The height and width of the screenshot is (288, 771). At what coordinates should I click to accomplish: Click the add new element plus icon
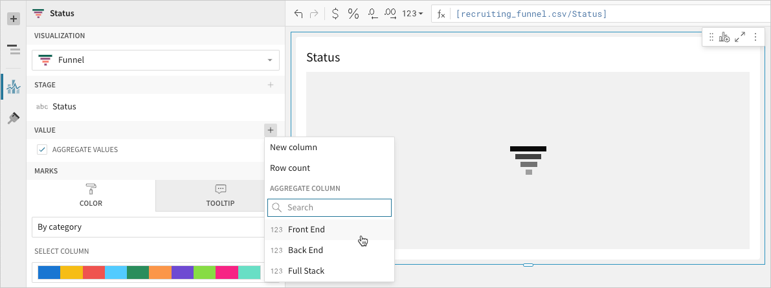pyautogui.click(x=13, y=19)
